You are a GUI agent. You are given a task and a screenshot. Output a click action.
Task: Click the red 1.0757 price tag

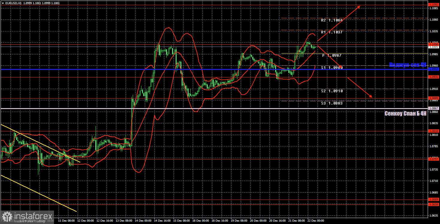(x=434, y=159)
